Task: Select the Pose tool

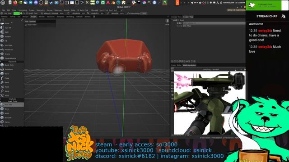Action: tap(5, 78)
